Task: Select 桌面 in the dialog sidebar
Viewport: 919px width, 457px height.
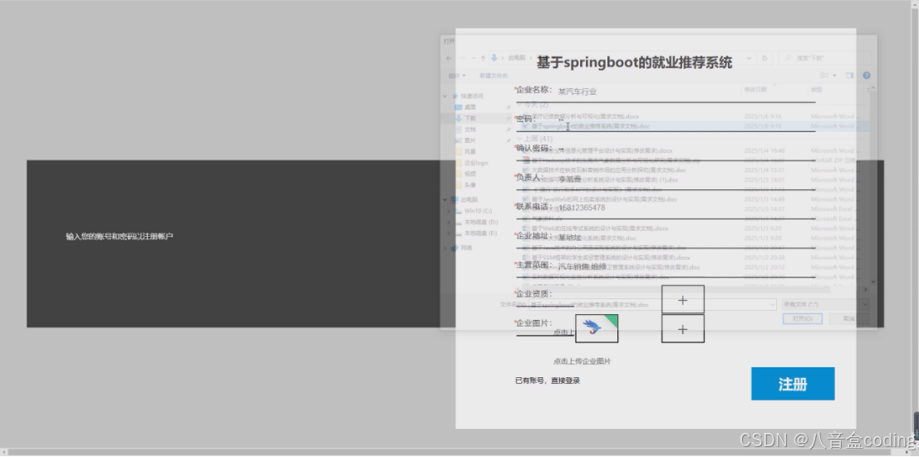Action: pos(470,107)
